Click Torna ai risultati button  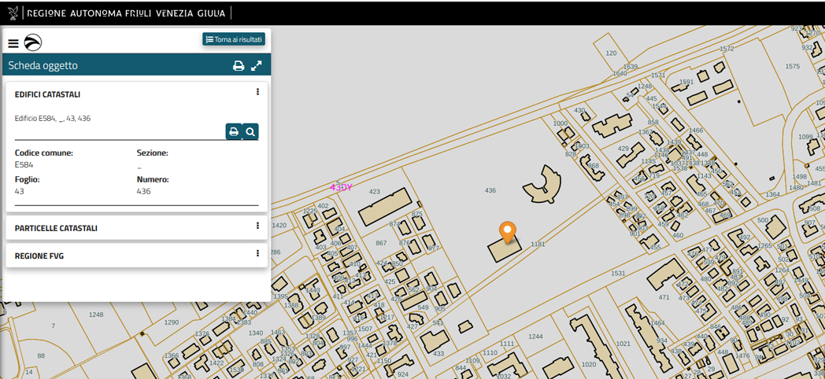234,39
